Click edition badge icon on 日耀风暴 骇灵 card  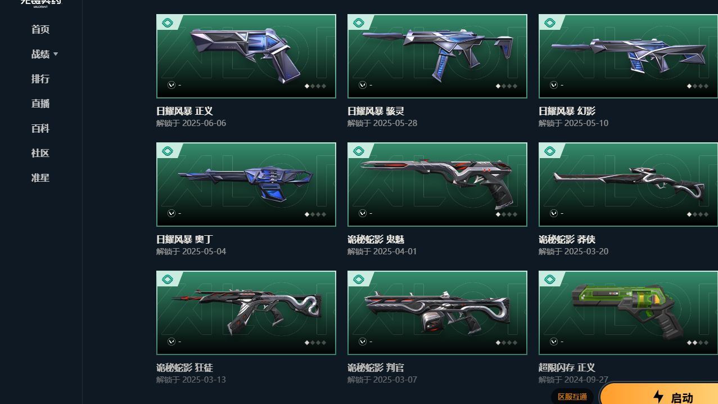click(359, 23)
